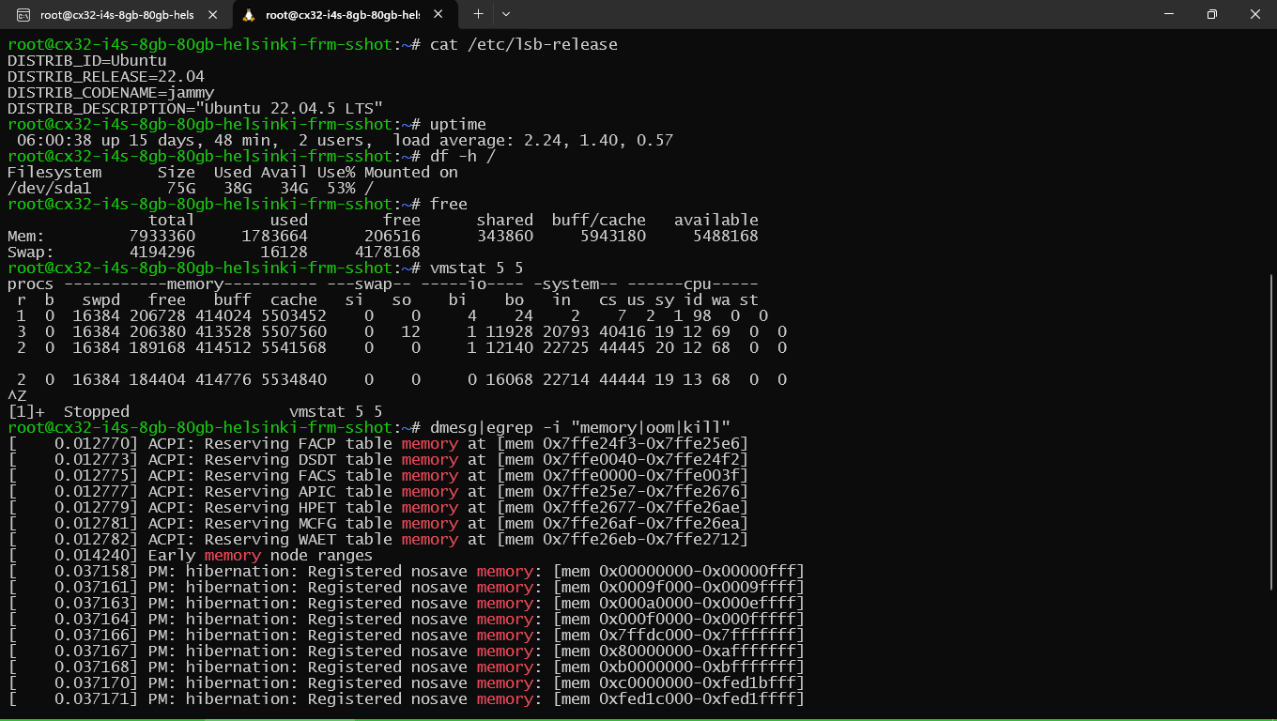Click the 'available' column header
1277x721 pixels.
[x=716, y=220]
